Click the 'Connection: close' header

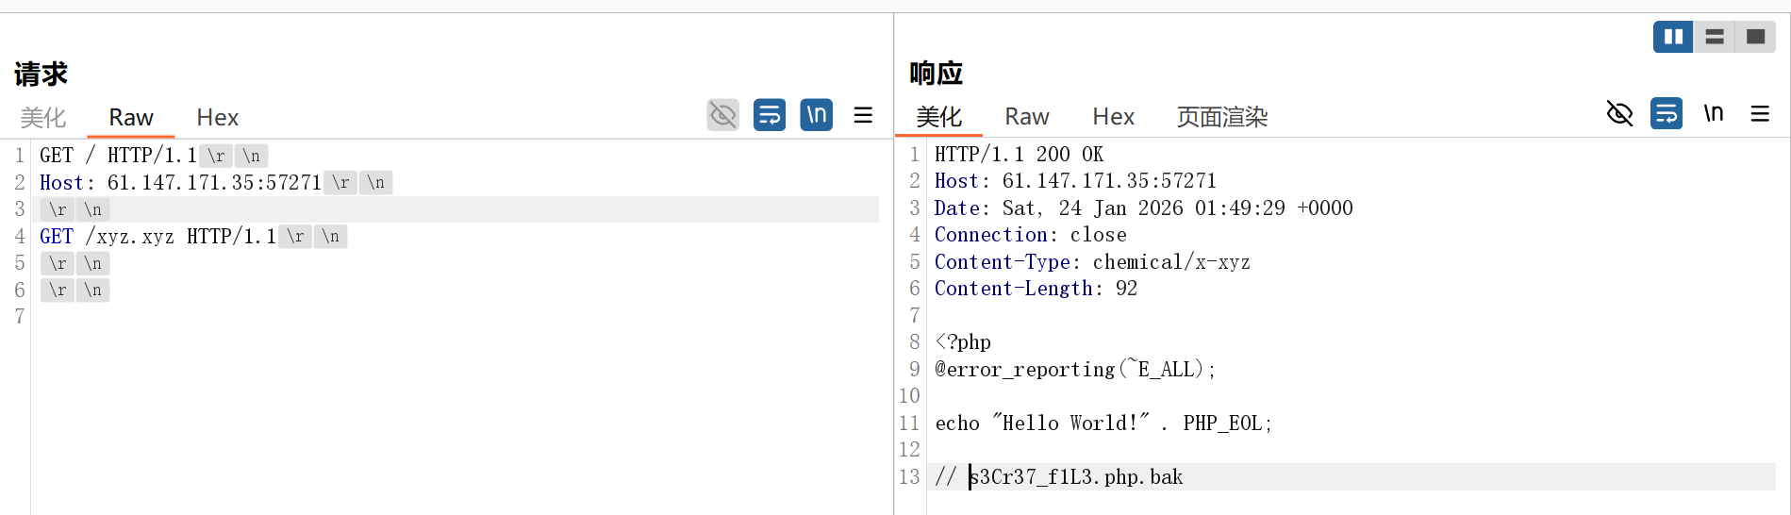1030,234
